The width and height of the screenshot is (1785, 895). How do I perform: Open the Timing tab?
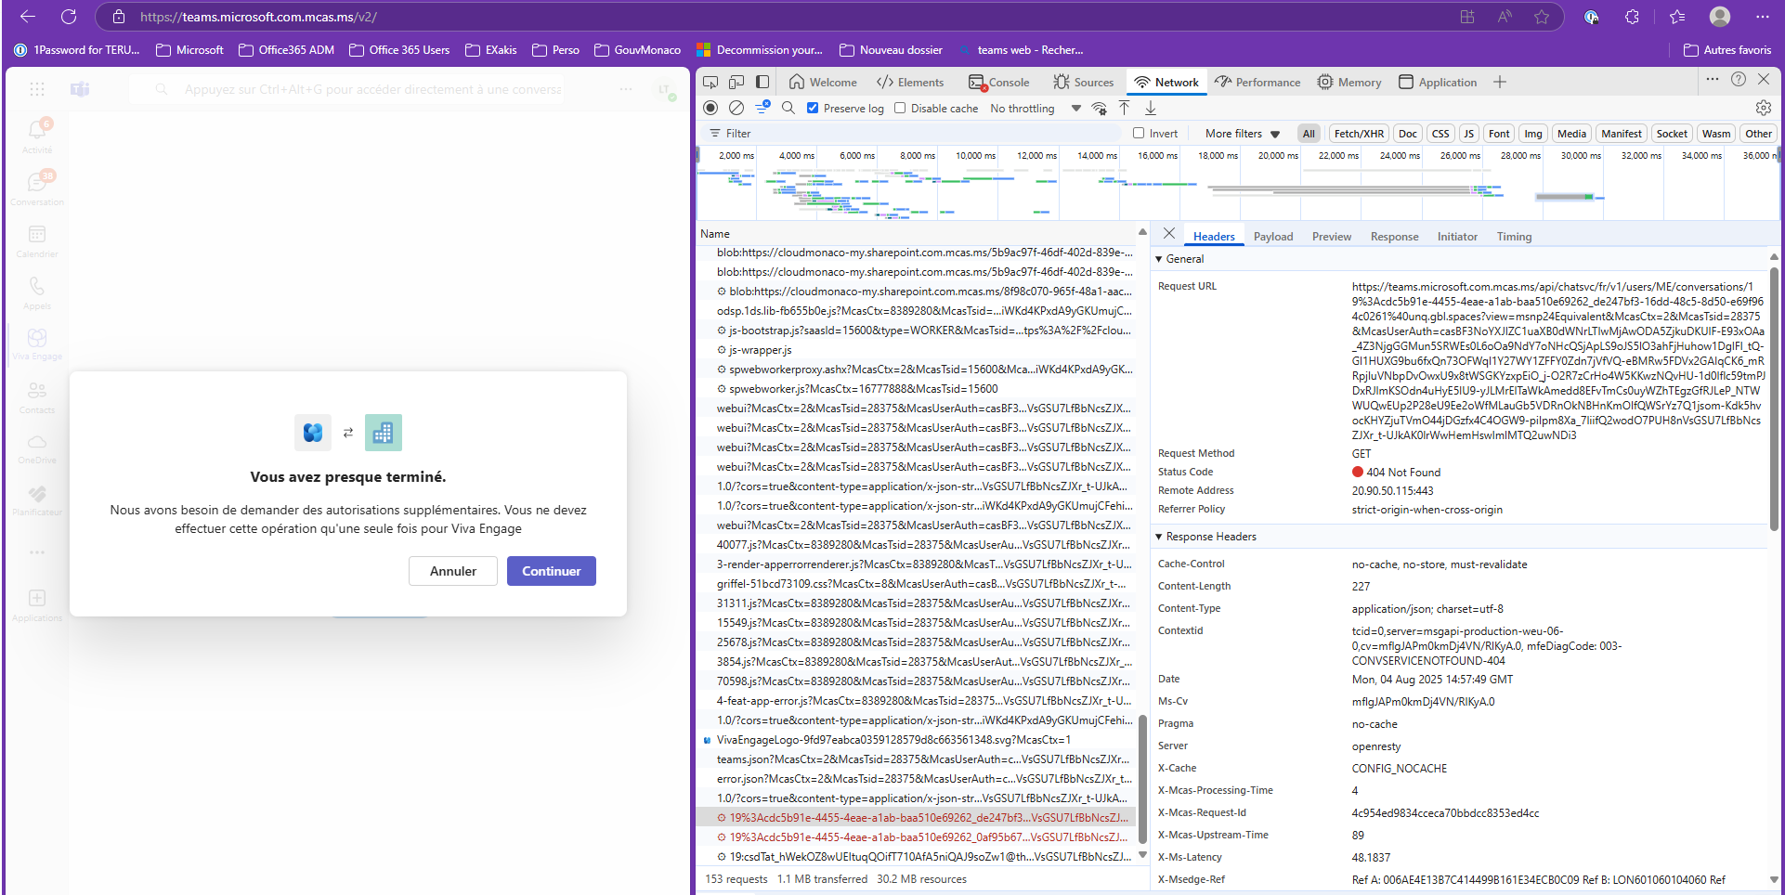pyautogui.click(x=1513, y=237)
